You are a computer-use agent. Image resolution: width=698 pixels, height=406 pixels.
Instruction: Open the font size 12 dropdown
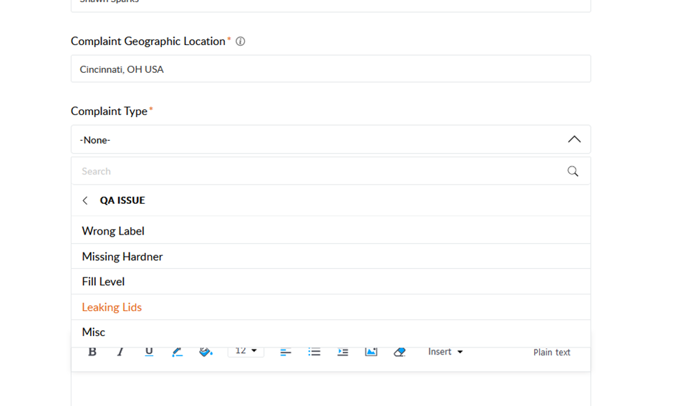[246, 351]
